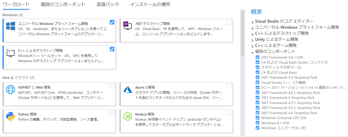
Task: Select the Python 開発 card title
Action: pyautogui.click(x=27, y=114)
